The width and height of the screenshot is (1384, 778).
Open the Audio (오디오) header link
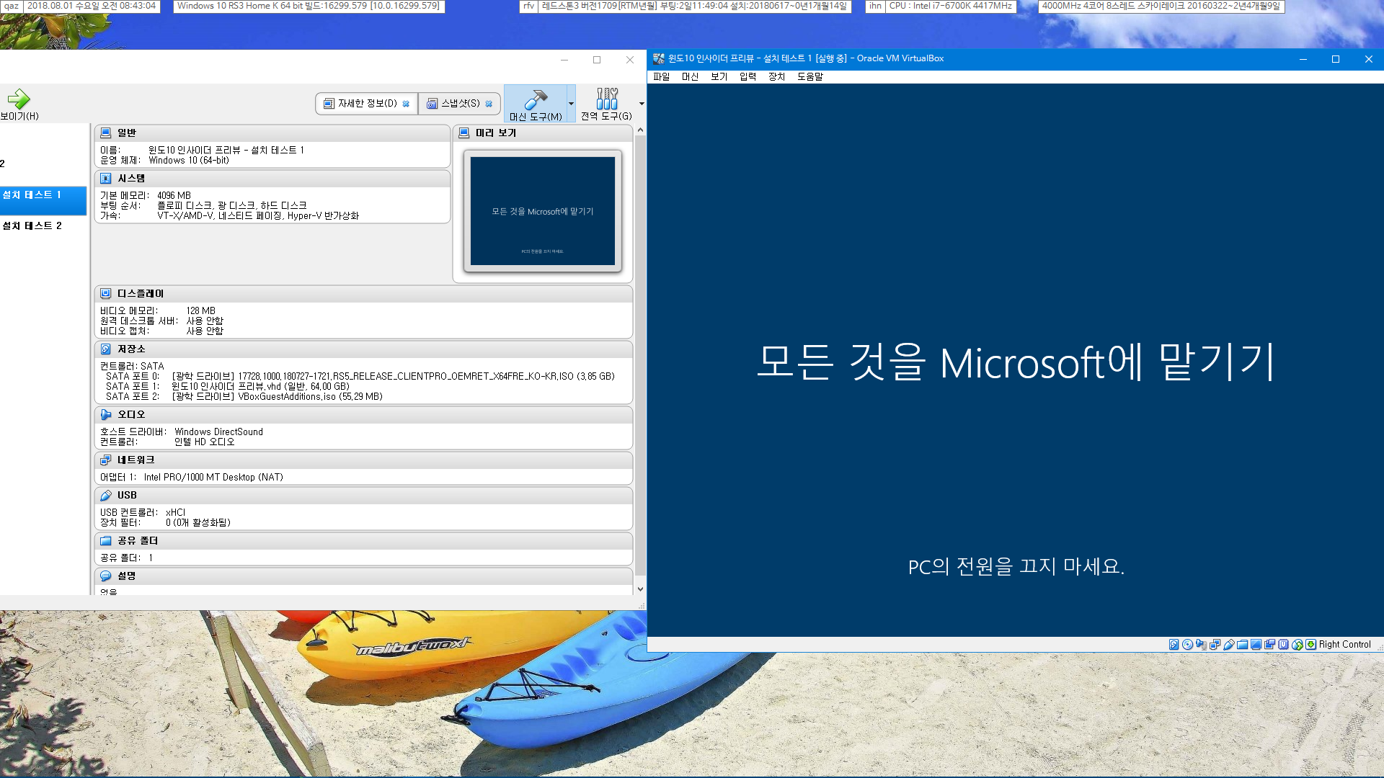click(131, 414)
